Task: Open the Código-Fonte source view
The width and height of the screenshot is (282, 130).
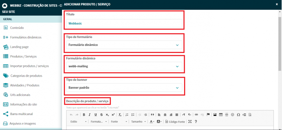Action: tap(175, 122)
